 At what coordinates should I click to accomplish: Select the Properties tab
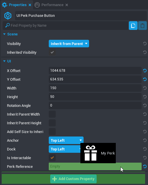(18, 5)
